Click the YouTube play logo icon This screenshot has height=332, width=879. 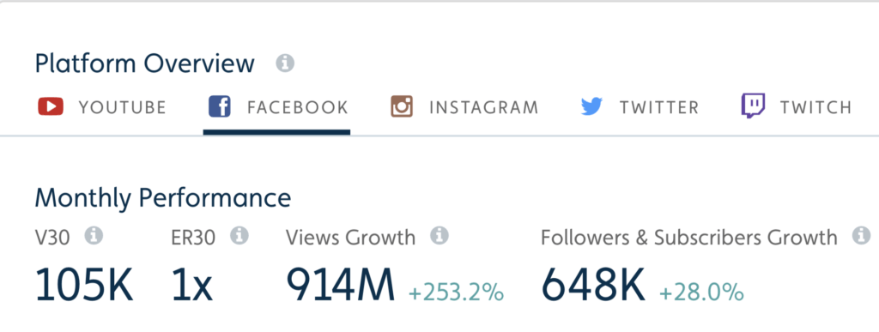(x=51, y=106)
